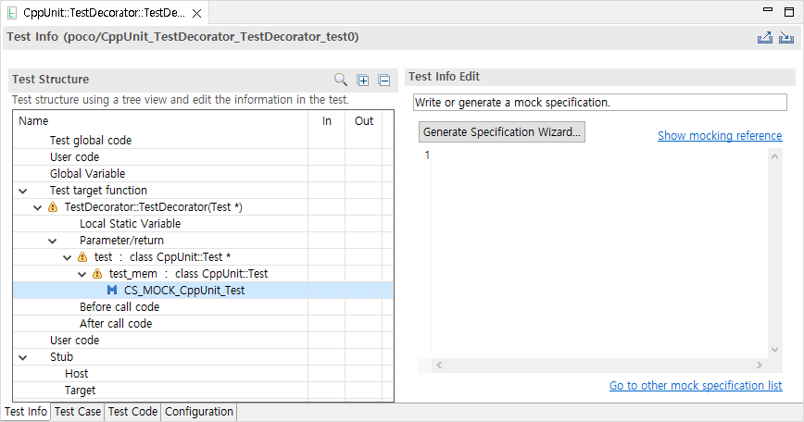Select first User code row under Test global code

[x=203, y=157]
